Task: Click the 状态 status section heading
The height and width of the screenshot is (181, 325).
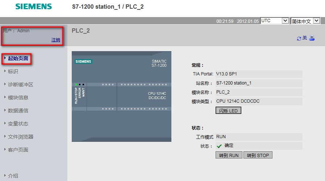Action: click(x=197, y=128)
